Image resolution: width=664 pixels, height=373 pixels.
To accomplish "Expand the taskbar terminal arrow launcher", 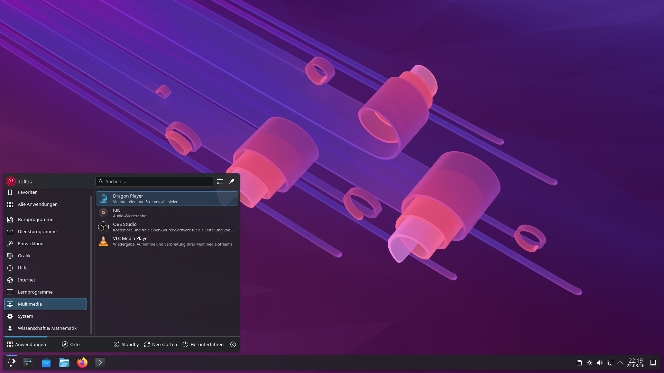I will tap(100, 363).
